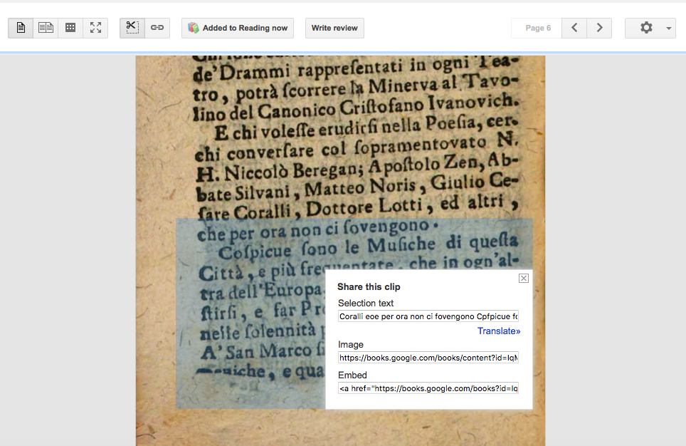This screenshot has height=446, width=686.
Task: Select the Selection text field
Action: 428,316
